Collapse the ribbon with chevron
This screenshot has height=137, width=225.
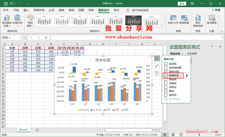[222, 31]
